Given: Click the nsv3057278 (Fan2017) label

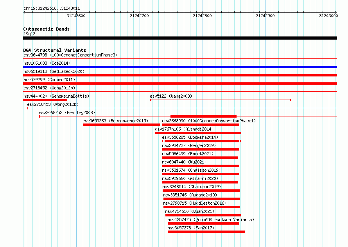Looking at the screenshot, I should 191,228.
